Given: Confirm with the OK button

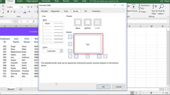Looking at the screenshot, I should pyautogui.click(x=103, y=87).
